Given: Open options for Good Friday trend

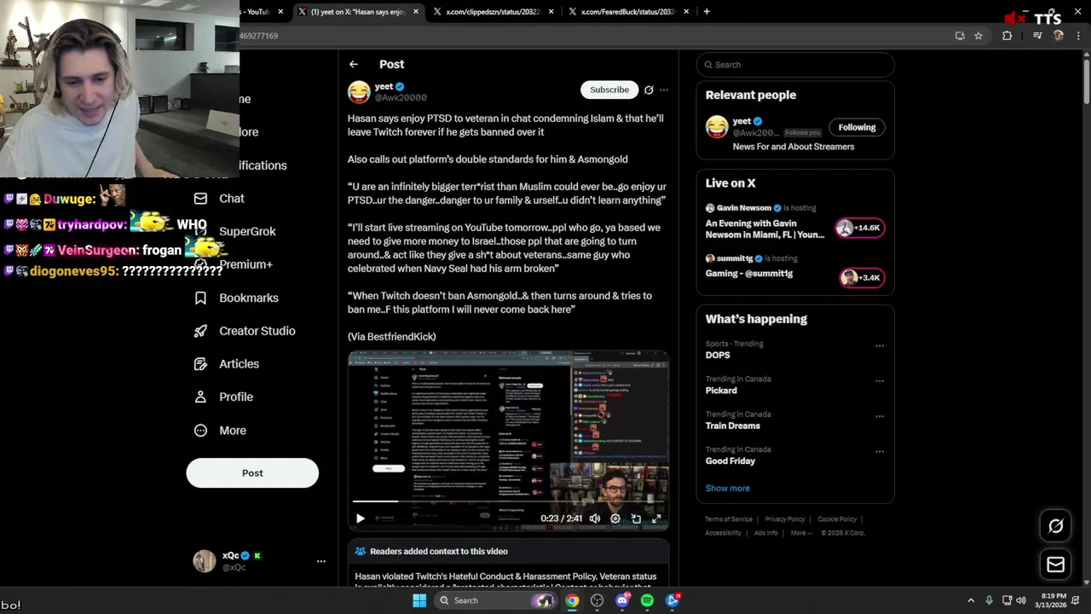Looking at the screenshot, I should point(880,452).
